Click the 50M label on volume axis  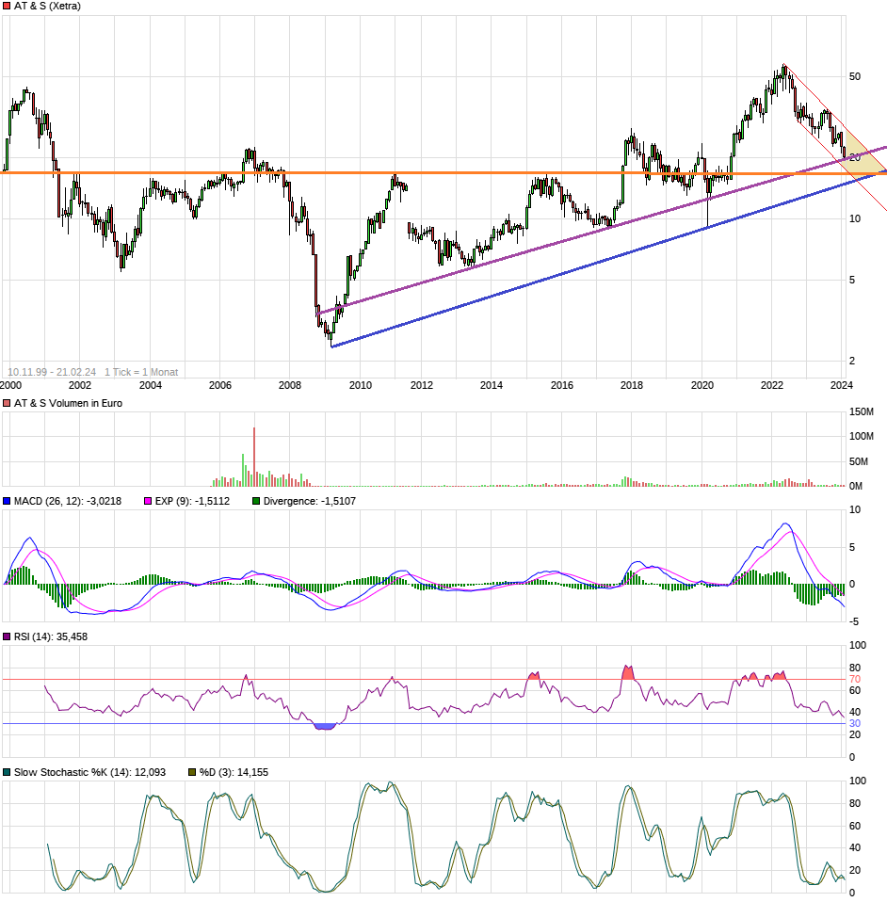(859, 462)
